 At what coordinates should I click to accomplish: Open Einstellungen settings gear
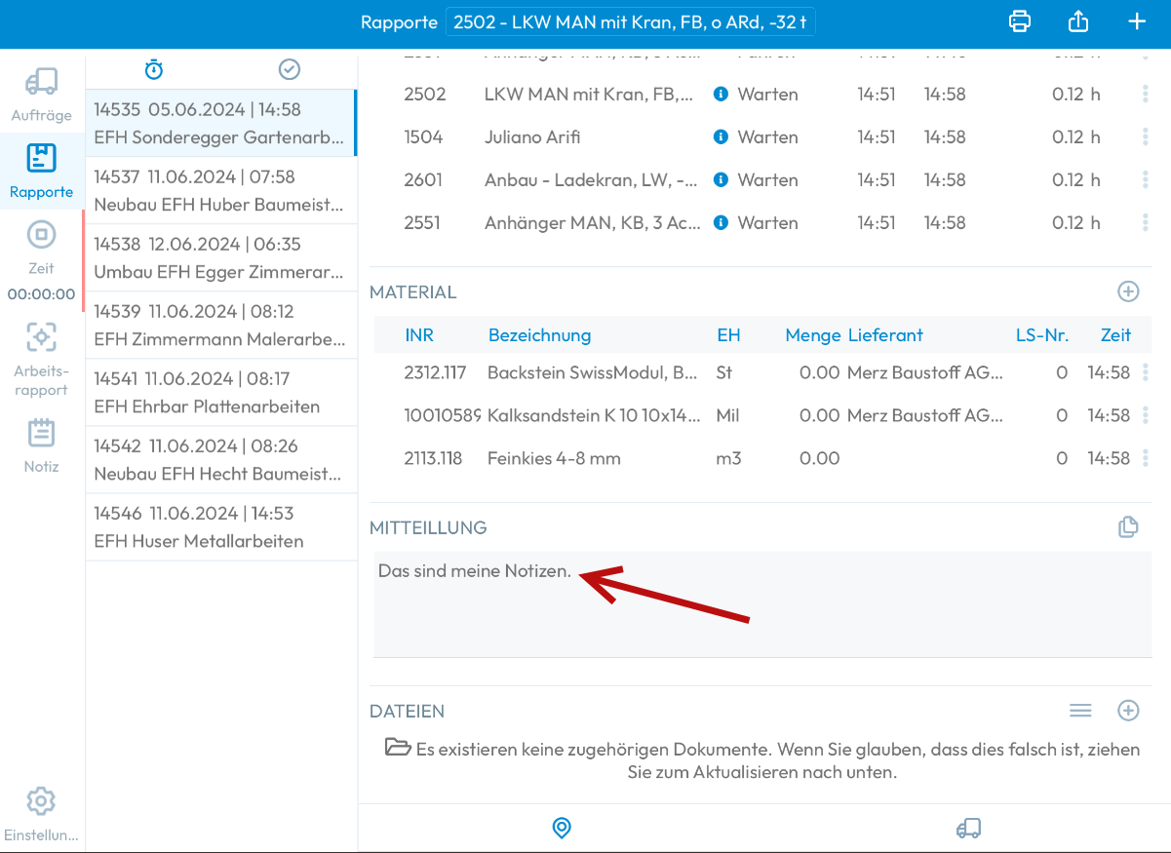42,814
